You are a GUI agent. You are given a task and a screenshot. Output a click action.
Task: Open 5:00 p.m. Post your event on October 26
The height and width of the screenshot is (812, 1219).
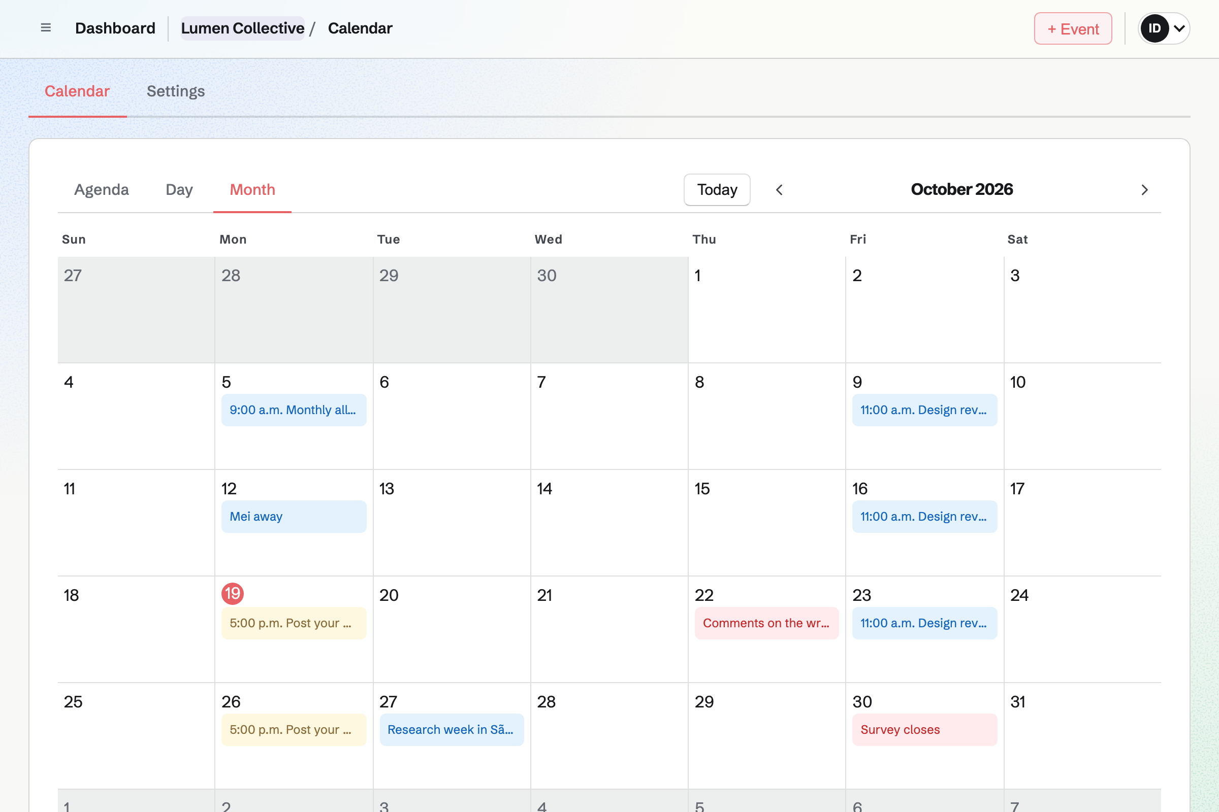(294, 730)
